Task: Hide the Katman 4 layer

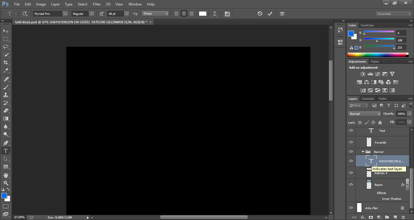Action: coord(351,173)
